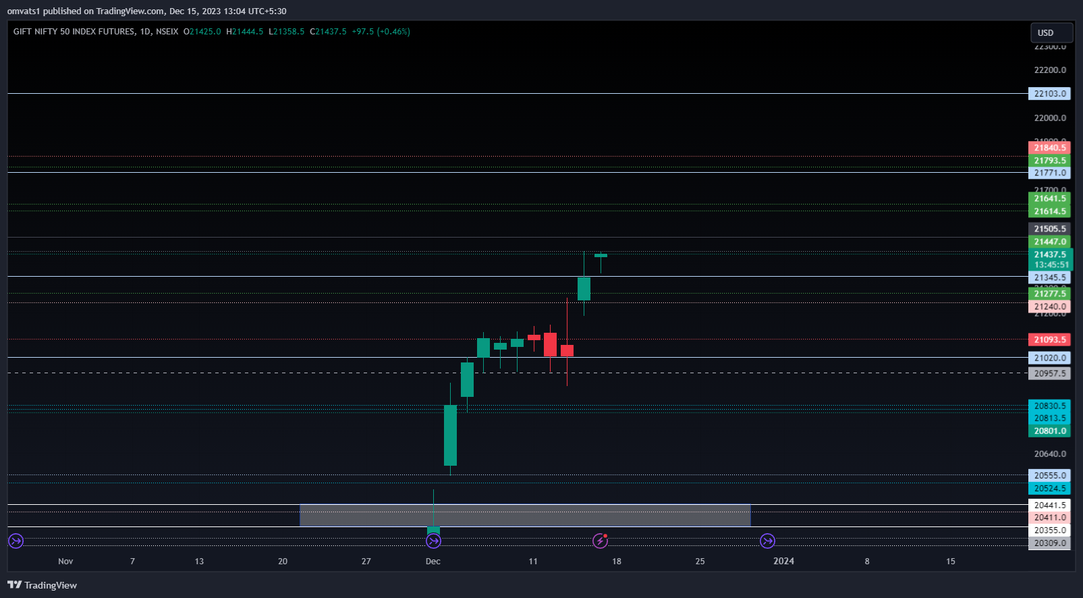
Task: Click the 18 date label on the time axis
Action: pyautogui.click(x=617, y=561)
